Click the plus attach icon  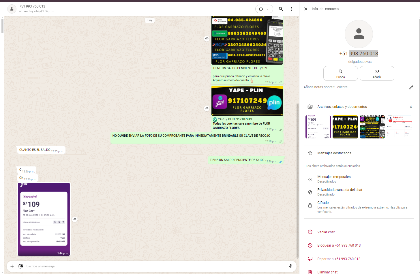(x=12, y=266)
